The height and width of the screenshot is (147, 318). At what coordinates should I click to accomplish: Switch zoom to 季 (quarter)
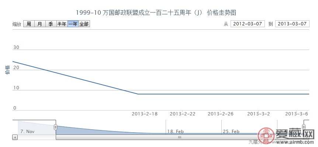pos(51,24)
